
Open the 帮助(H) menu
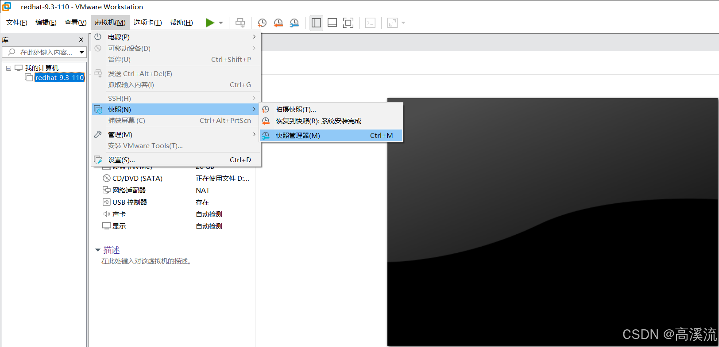[x=182, y=23]
